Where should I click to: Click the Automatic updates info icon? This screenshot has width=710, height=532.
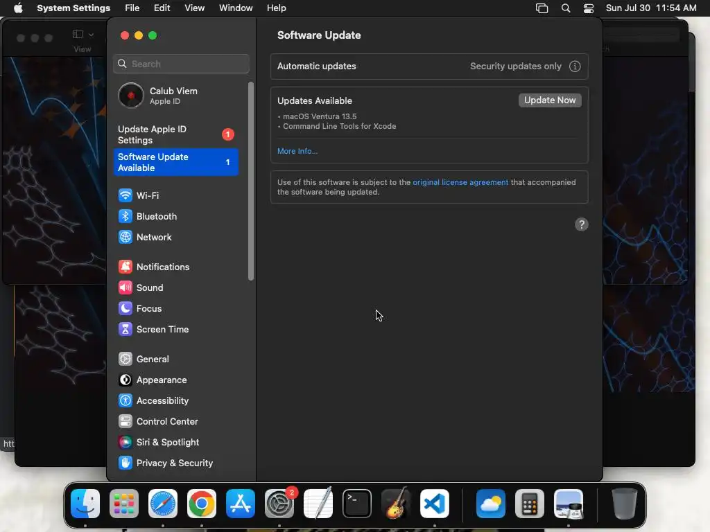click(575, 66)
